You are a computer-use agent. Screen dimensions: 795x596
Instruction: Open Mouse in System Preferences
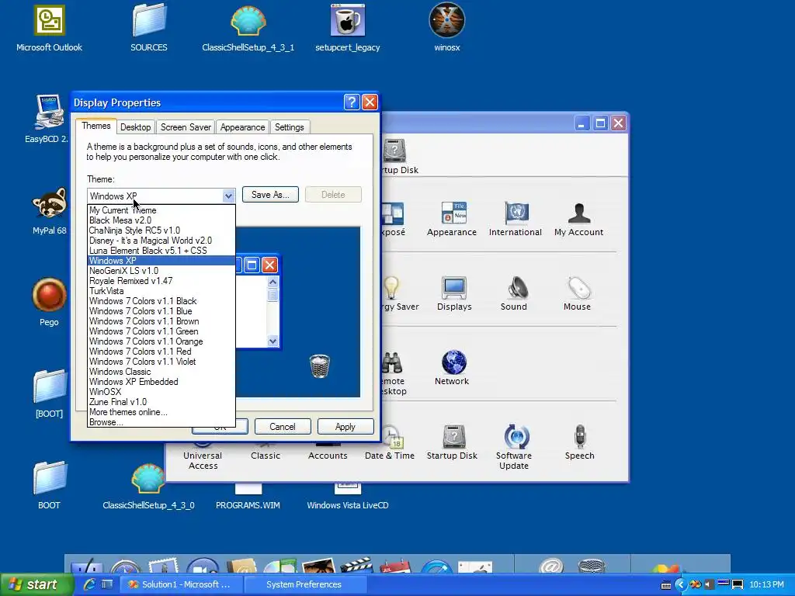click(x=577, y=293)
